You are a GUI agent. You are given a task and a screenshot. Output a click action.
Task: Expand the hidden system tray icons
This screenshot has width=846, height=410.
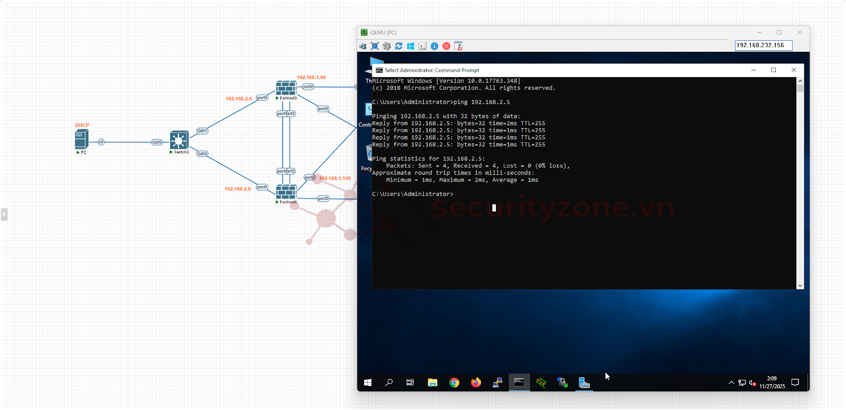(x=731, y=382)
